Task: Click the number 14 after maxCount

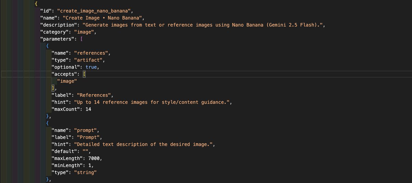Action: pyautogui.click(x=88, y=109)
